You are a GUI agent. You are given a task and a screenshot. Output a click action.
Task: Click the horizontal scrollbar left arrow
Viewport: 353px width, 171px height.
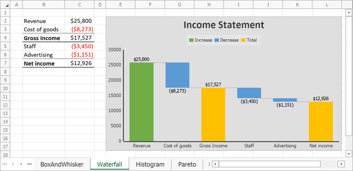(x=215, y=164)
